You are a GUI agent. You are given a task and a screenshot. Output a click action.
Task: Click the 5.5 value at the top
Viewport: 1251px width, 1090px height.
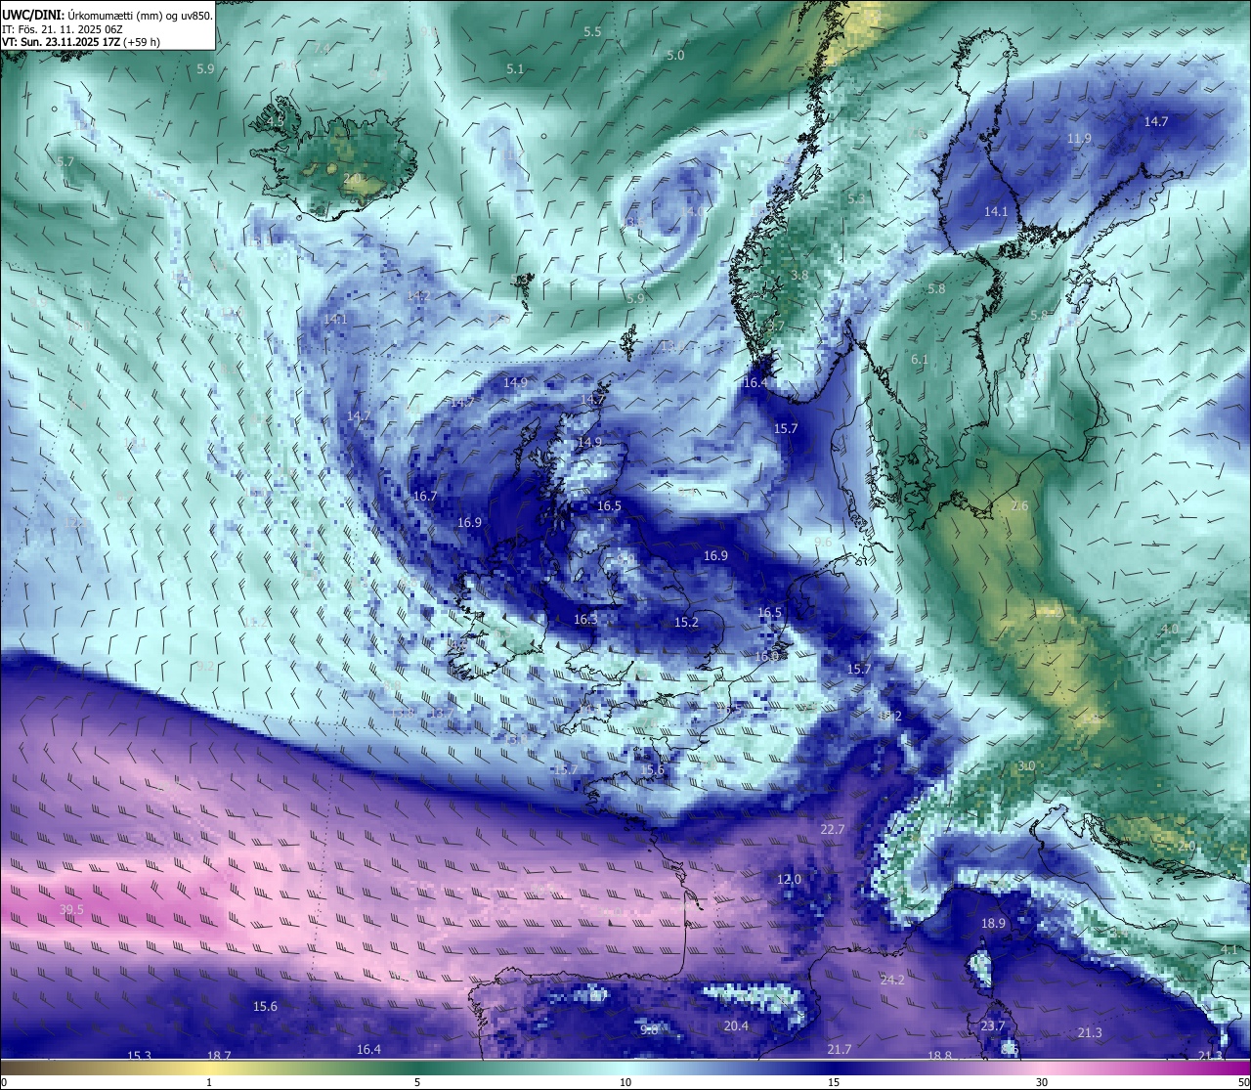click(592, 32)
